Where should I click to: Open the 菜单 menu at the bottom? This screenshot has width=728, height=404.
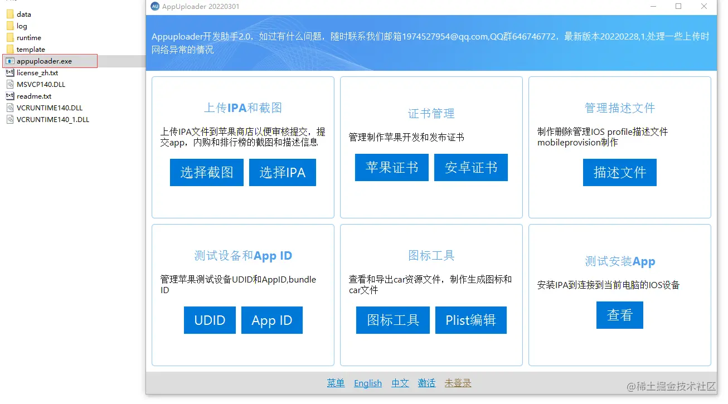pyautogui.click(x=336, y=383)
